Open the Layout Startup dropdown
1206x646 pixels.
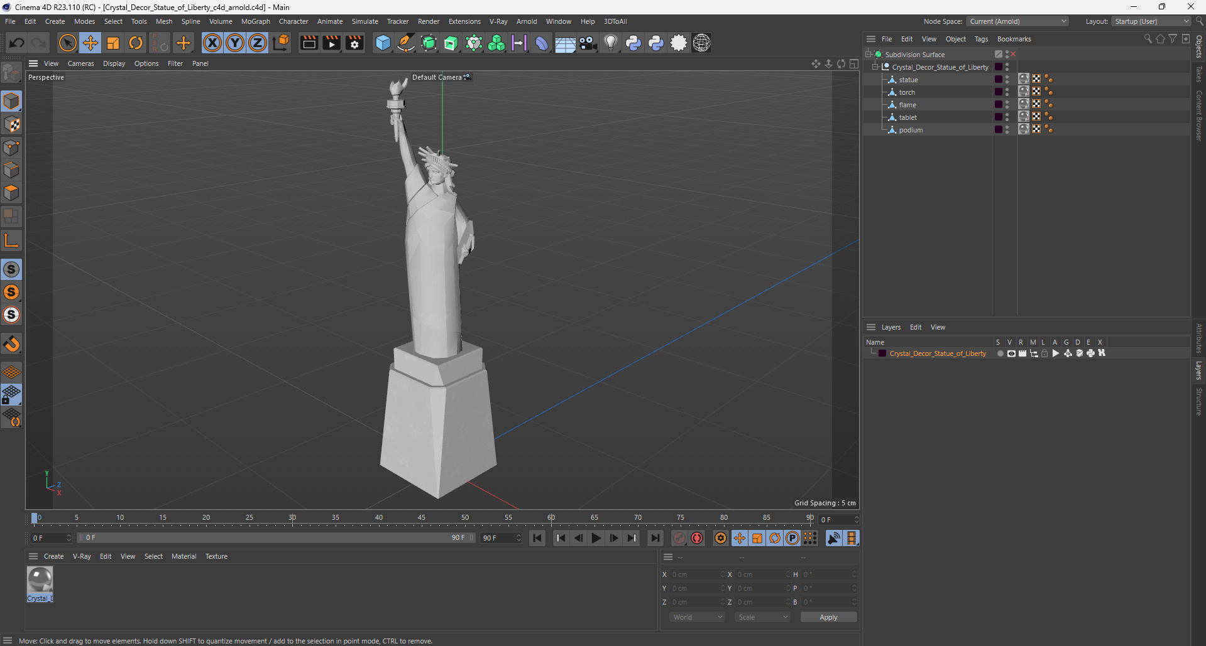(1151, 21)
